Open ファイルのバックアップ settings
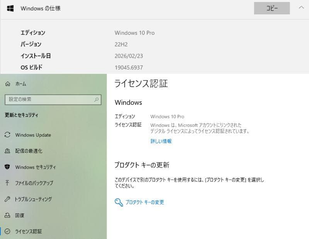Screen dimensions: 309x239 pyautogui.click(x=34, y=183)
